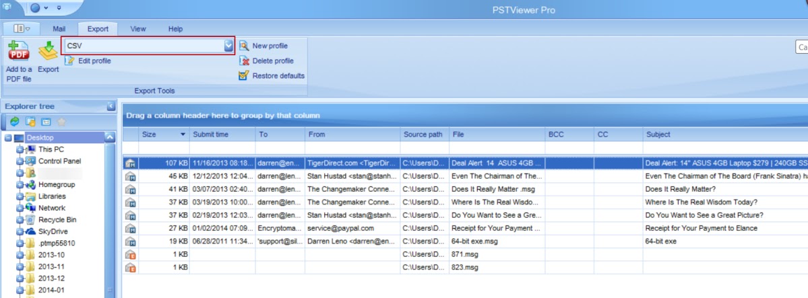Image resolution: width=808 pixels, height=298 pixels.
Task: Expand the This PC tree node
Action: coord(20,149)
